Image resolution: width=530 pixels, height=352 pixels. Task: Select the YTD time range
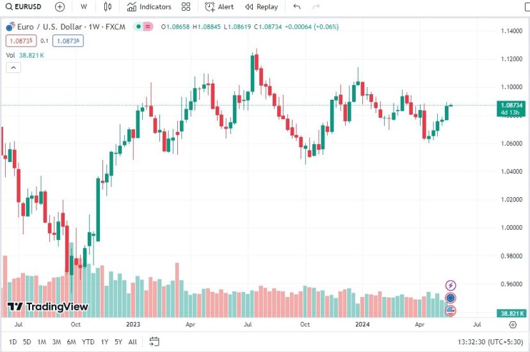pyautogui.click(x=88, y=342)
